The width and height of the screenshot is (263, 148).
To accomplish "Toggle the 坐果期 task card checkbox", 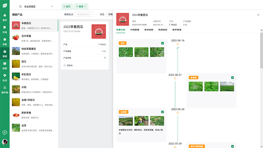I will pos(162,112).
